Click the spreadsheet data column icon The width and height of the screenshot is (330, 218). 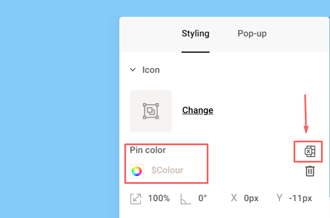pyautogui.click(x=310, y=151)
